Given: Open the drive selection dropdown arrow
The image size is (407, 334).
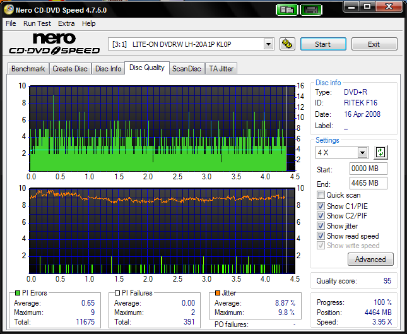Looking at the screenshot, I should pyautogui.click(x=268, y=44).
